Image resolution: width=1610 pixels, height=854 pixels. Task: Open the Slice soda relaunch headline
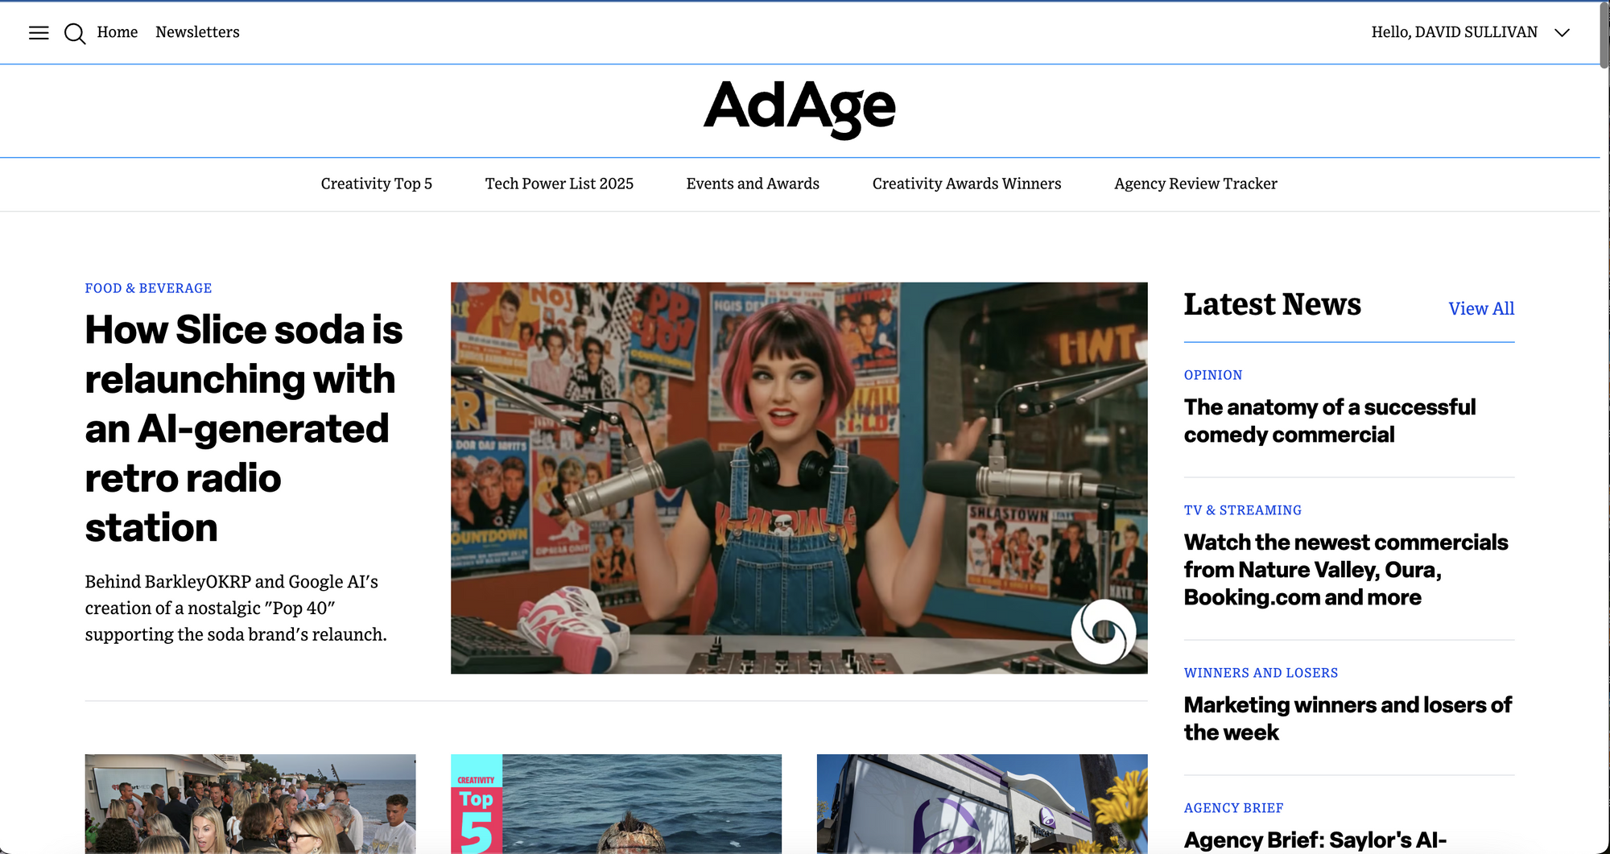coord(244,428)
